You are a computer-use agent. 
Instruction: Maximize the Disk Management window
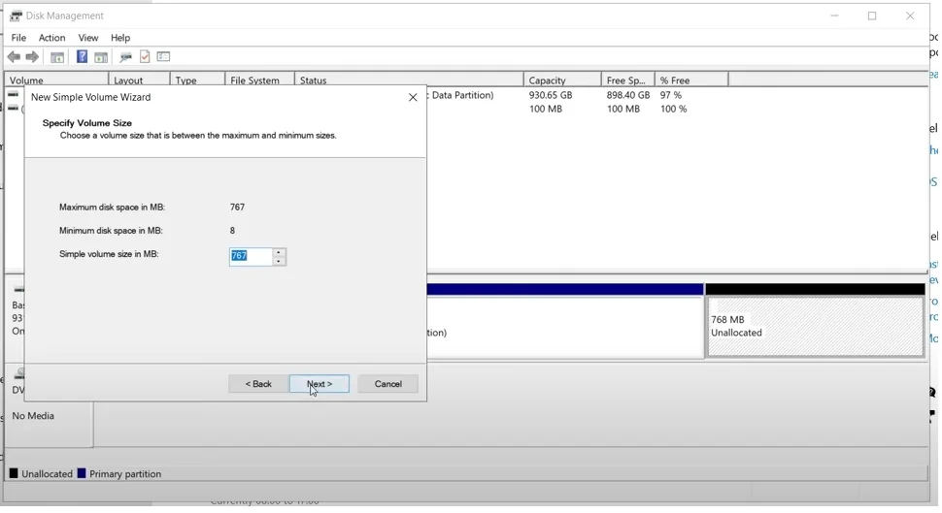pyautogui.click(x=872, y=16)
